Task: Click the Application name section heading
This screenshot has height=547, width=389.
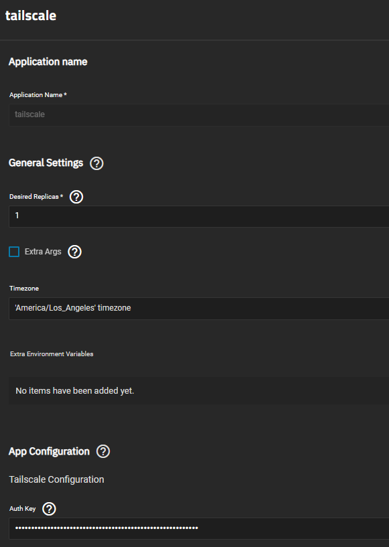Action: click(x=48, y=62)
